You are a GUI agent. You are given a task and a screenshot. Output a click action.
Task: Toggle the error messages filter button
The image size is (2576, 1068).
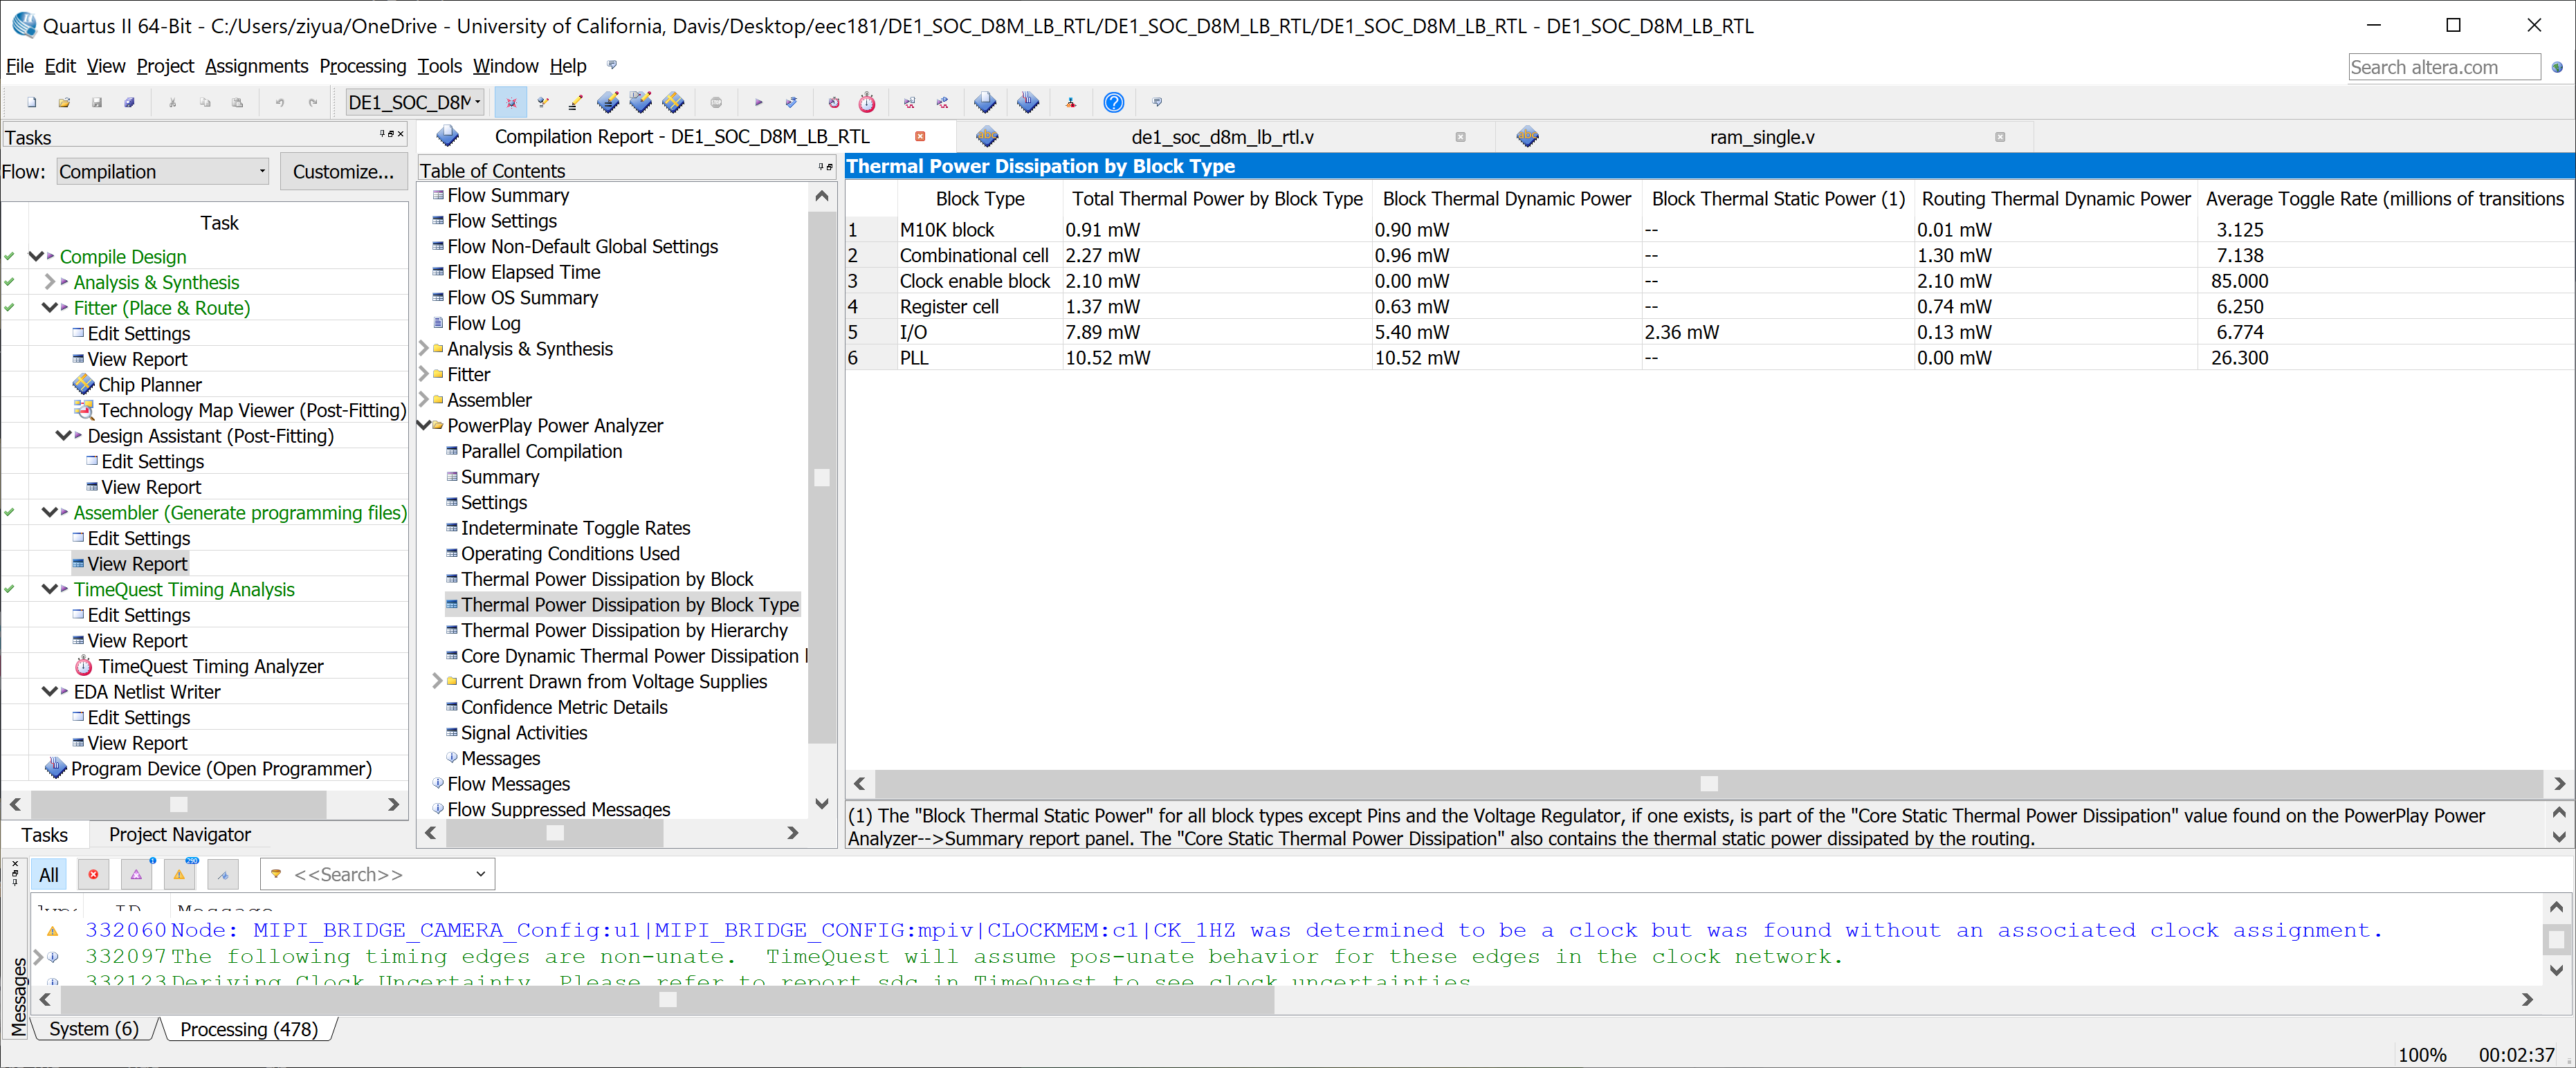coord(93,875)
